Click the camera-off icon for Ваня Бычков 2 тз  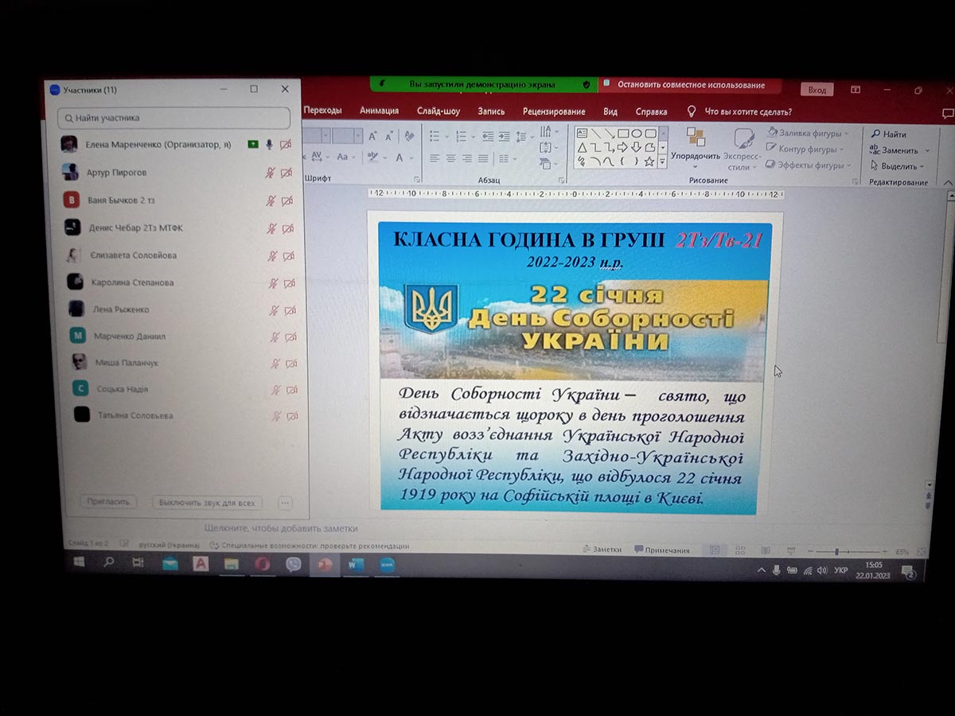(x=286, y=200)
